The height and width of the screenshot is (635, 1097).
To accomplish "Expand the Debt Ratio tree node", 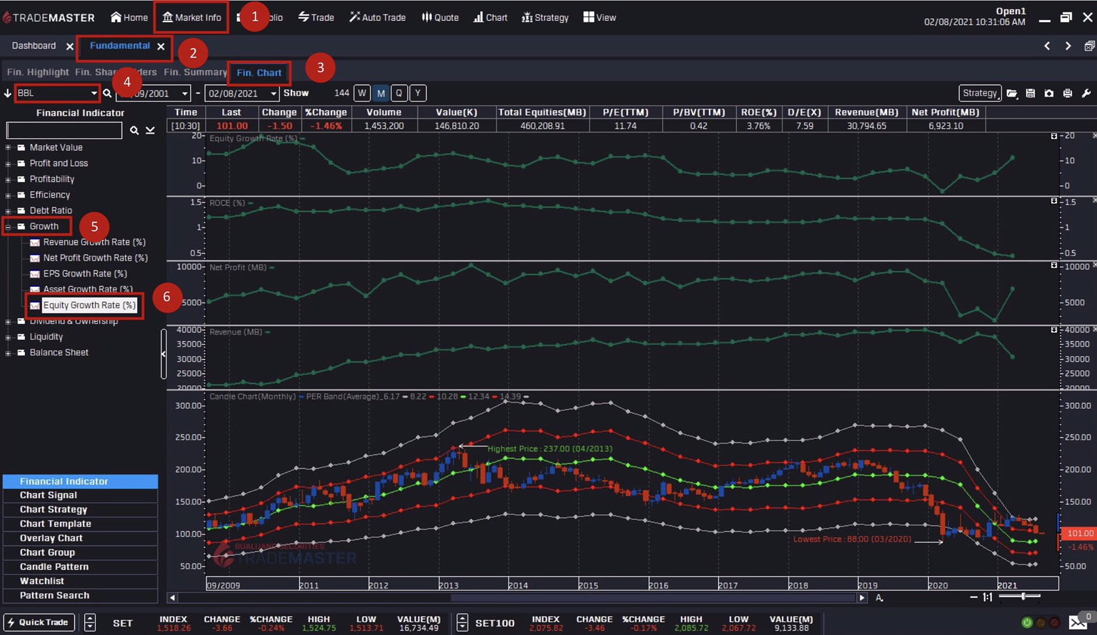I will [x=8, y=211].
